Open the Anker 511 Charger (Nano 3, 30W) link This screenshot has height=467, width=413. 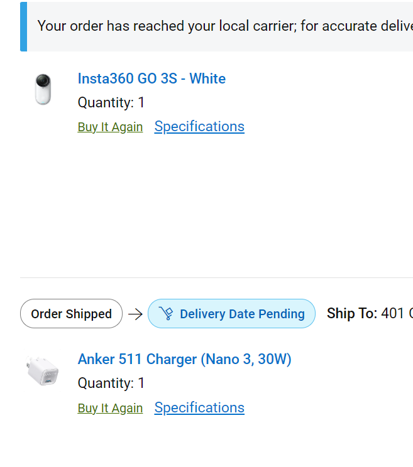pyautogui.click(x=184, y=359)
